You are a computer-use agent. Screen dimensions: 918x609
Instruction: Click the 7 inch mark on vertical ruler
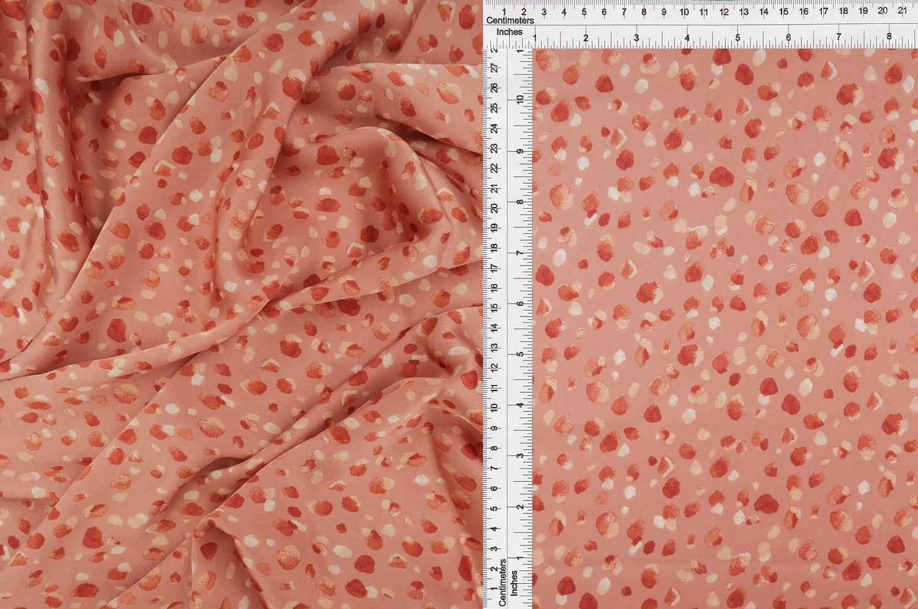pos(520,253)
